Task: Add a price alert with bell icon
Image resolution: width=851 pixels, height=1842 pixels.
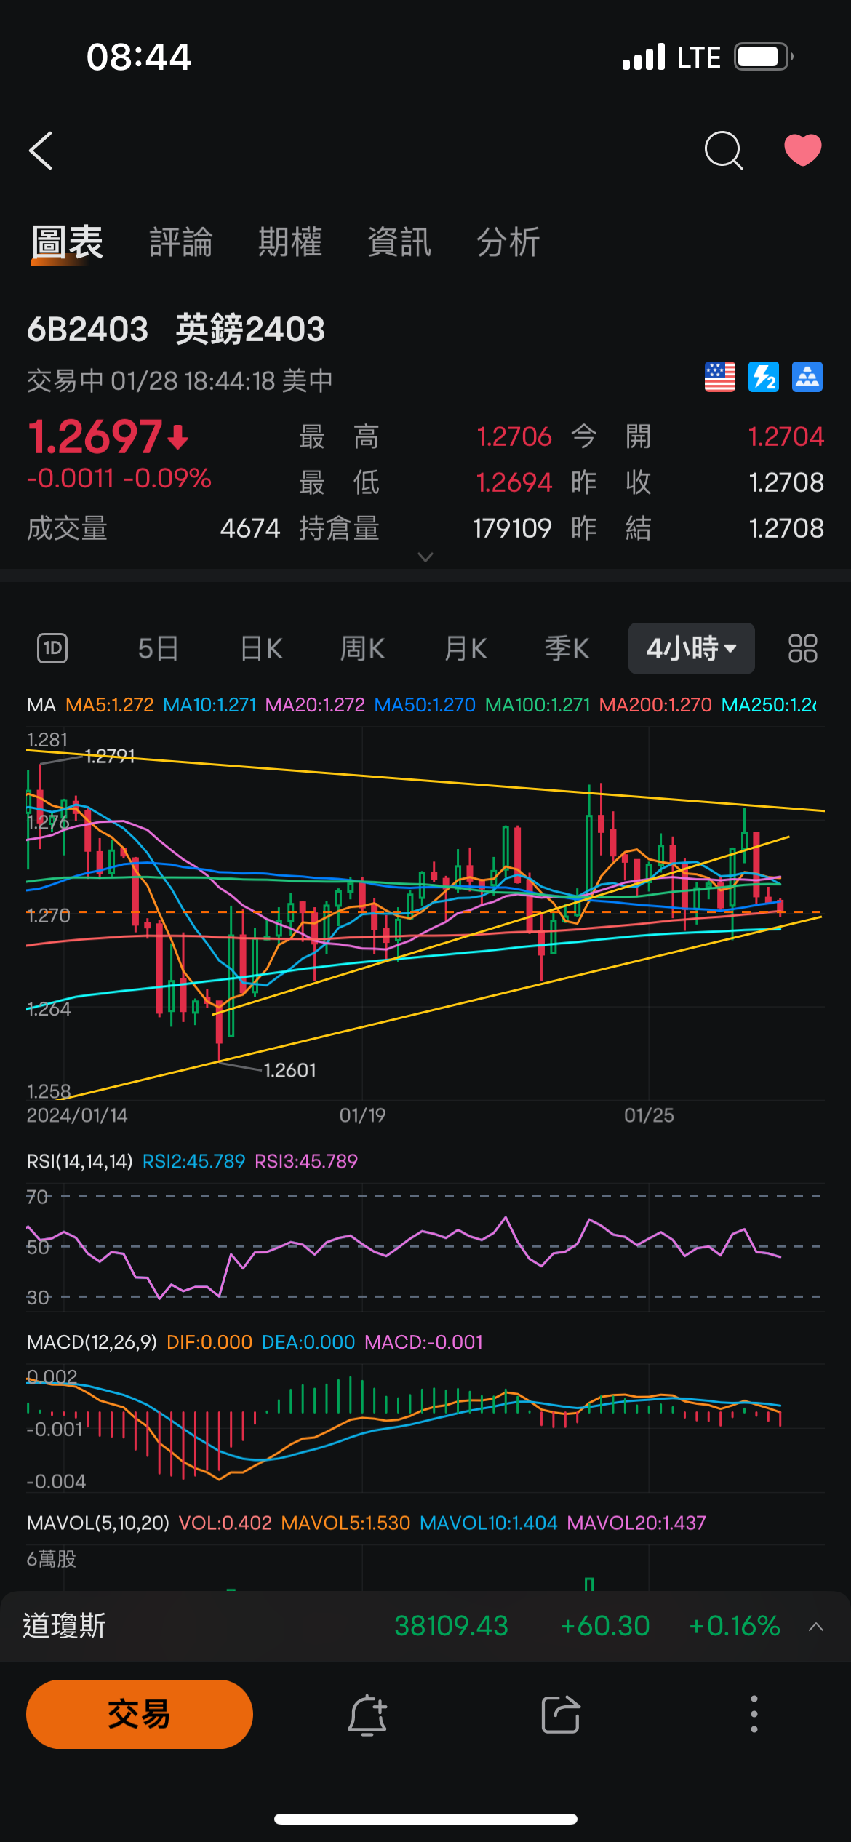Action: click(367, 1715)
